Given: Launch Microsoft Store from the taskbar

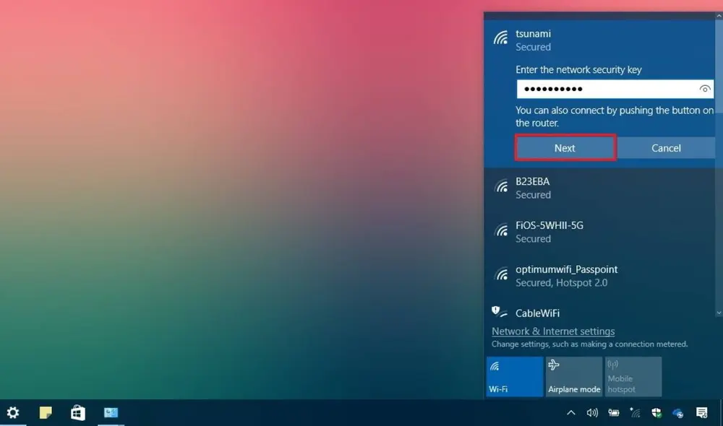Looking at the screenshot, I should point(78,413).
